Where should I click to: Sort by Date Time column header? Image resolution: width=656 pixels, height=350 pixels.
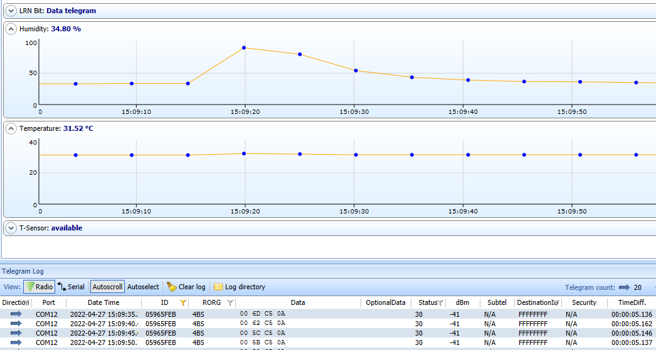[x=103, y=303]
